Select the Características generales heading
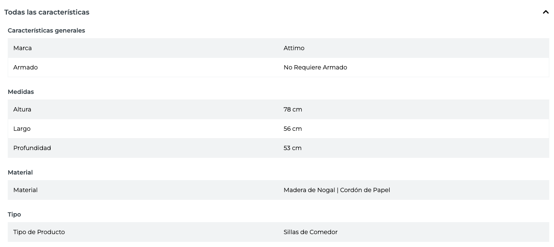 point(46,30)
